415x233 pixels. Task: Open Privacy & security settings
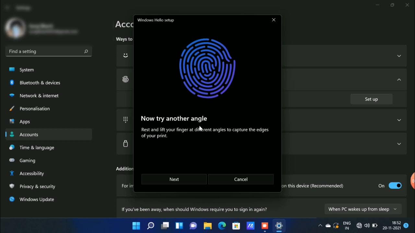coord(49,186)
